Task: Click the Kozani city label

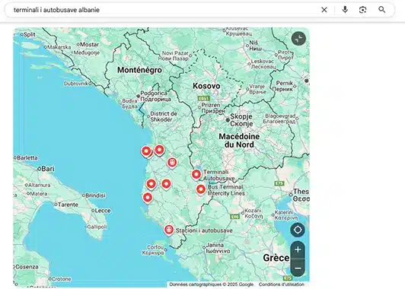Action: pyautogui.click(x=254, y=214)
